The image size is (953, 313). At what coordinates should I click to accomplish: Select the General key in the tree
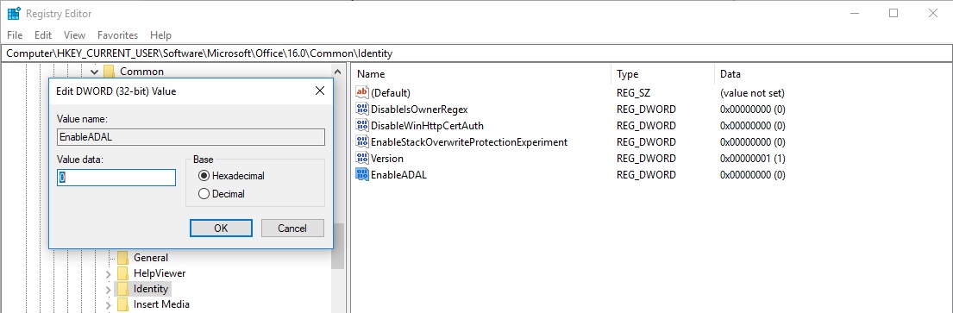[x=151, y=258]
